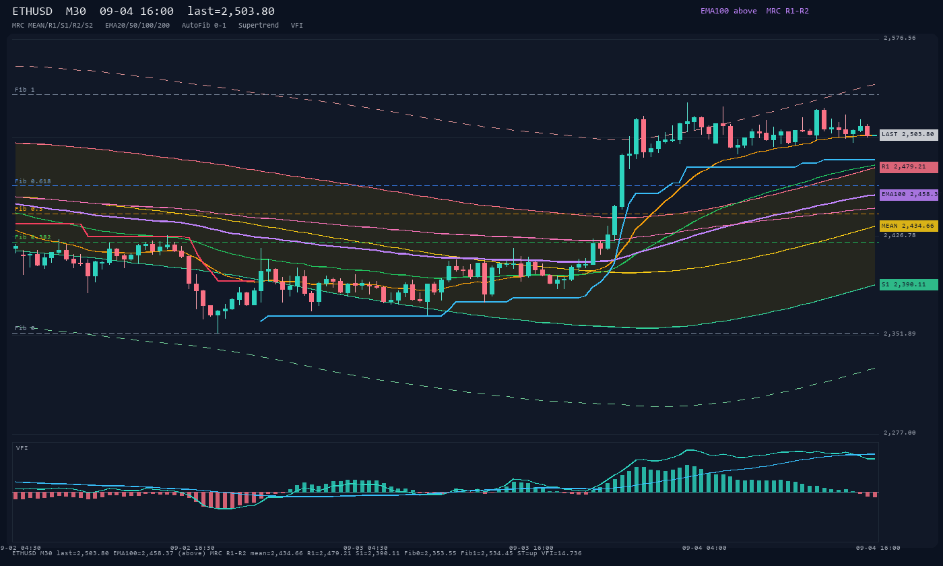This screenshot has height=566, width=943.
Task: Click the 09-03 16:00 time axis label
Action: [x=531, y=548]
